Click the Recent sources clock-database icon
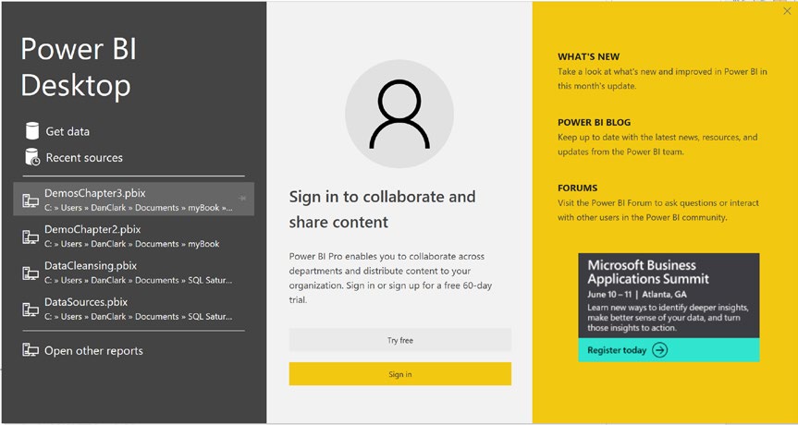 [32, 157]
